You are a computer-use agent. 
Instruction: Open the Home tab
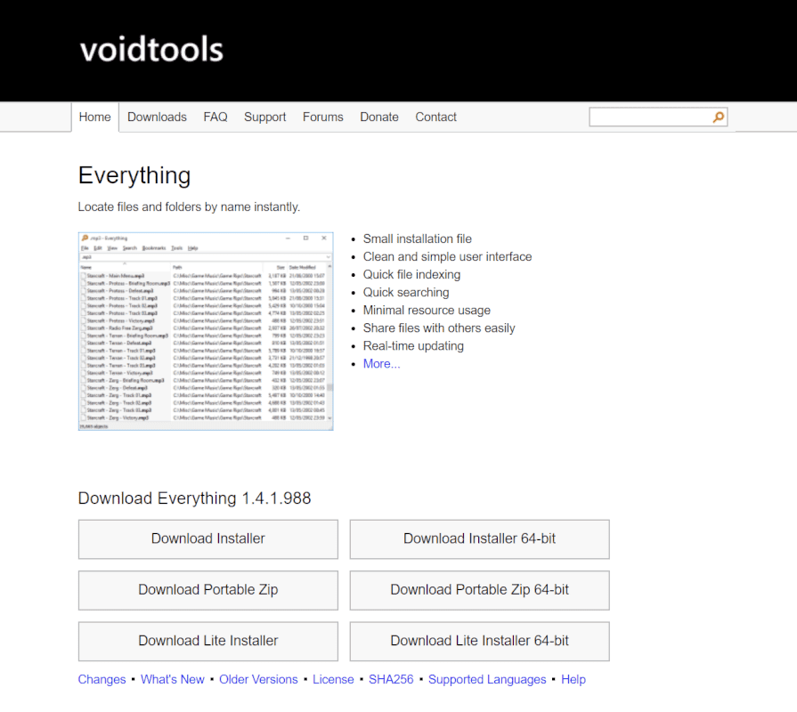pyautogui.click(x=95, y=117)
